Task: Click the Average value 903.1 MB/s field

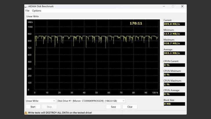Action: coord(174,53)
